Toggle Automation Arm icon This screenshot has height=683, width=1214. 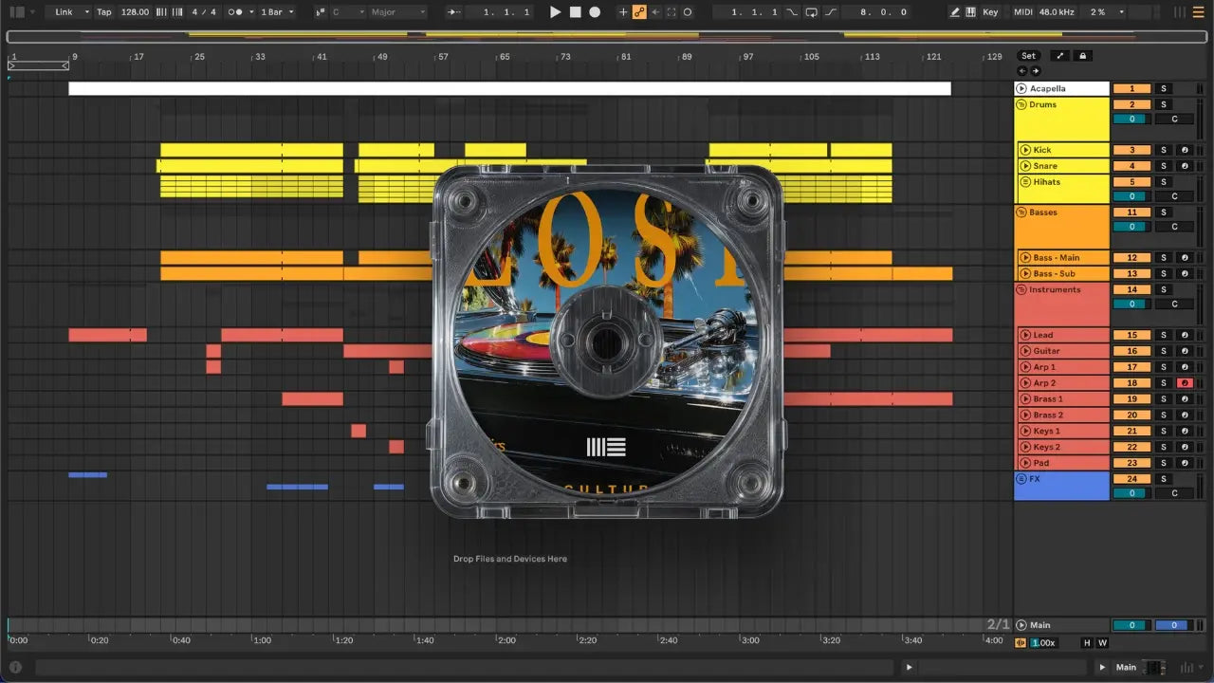click(639, 12)
